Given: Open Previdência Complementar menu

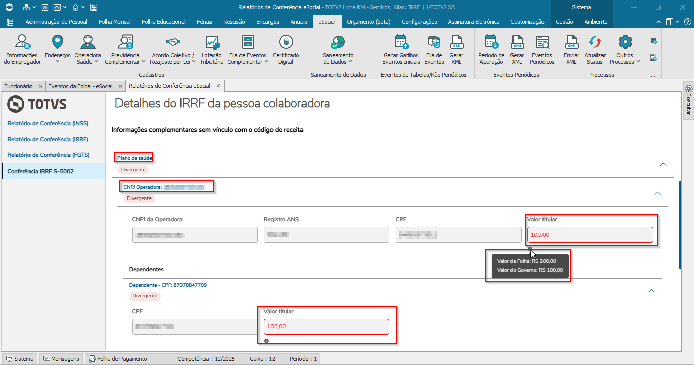Looking at the screenshot, I should 125,50.
